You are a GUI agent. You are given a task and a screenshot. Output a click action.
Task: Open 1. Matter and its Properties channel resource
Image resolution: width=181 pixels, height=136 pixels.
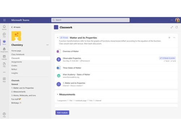74,83
